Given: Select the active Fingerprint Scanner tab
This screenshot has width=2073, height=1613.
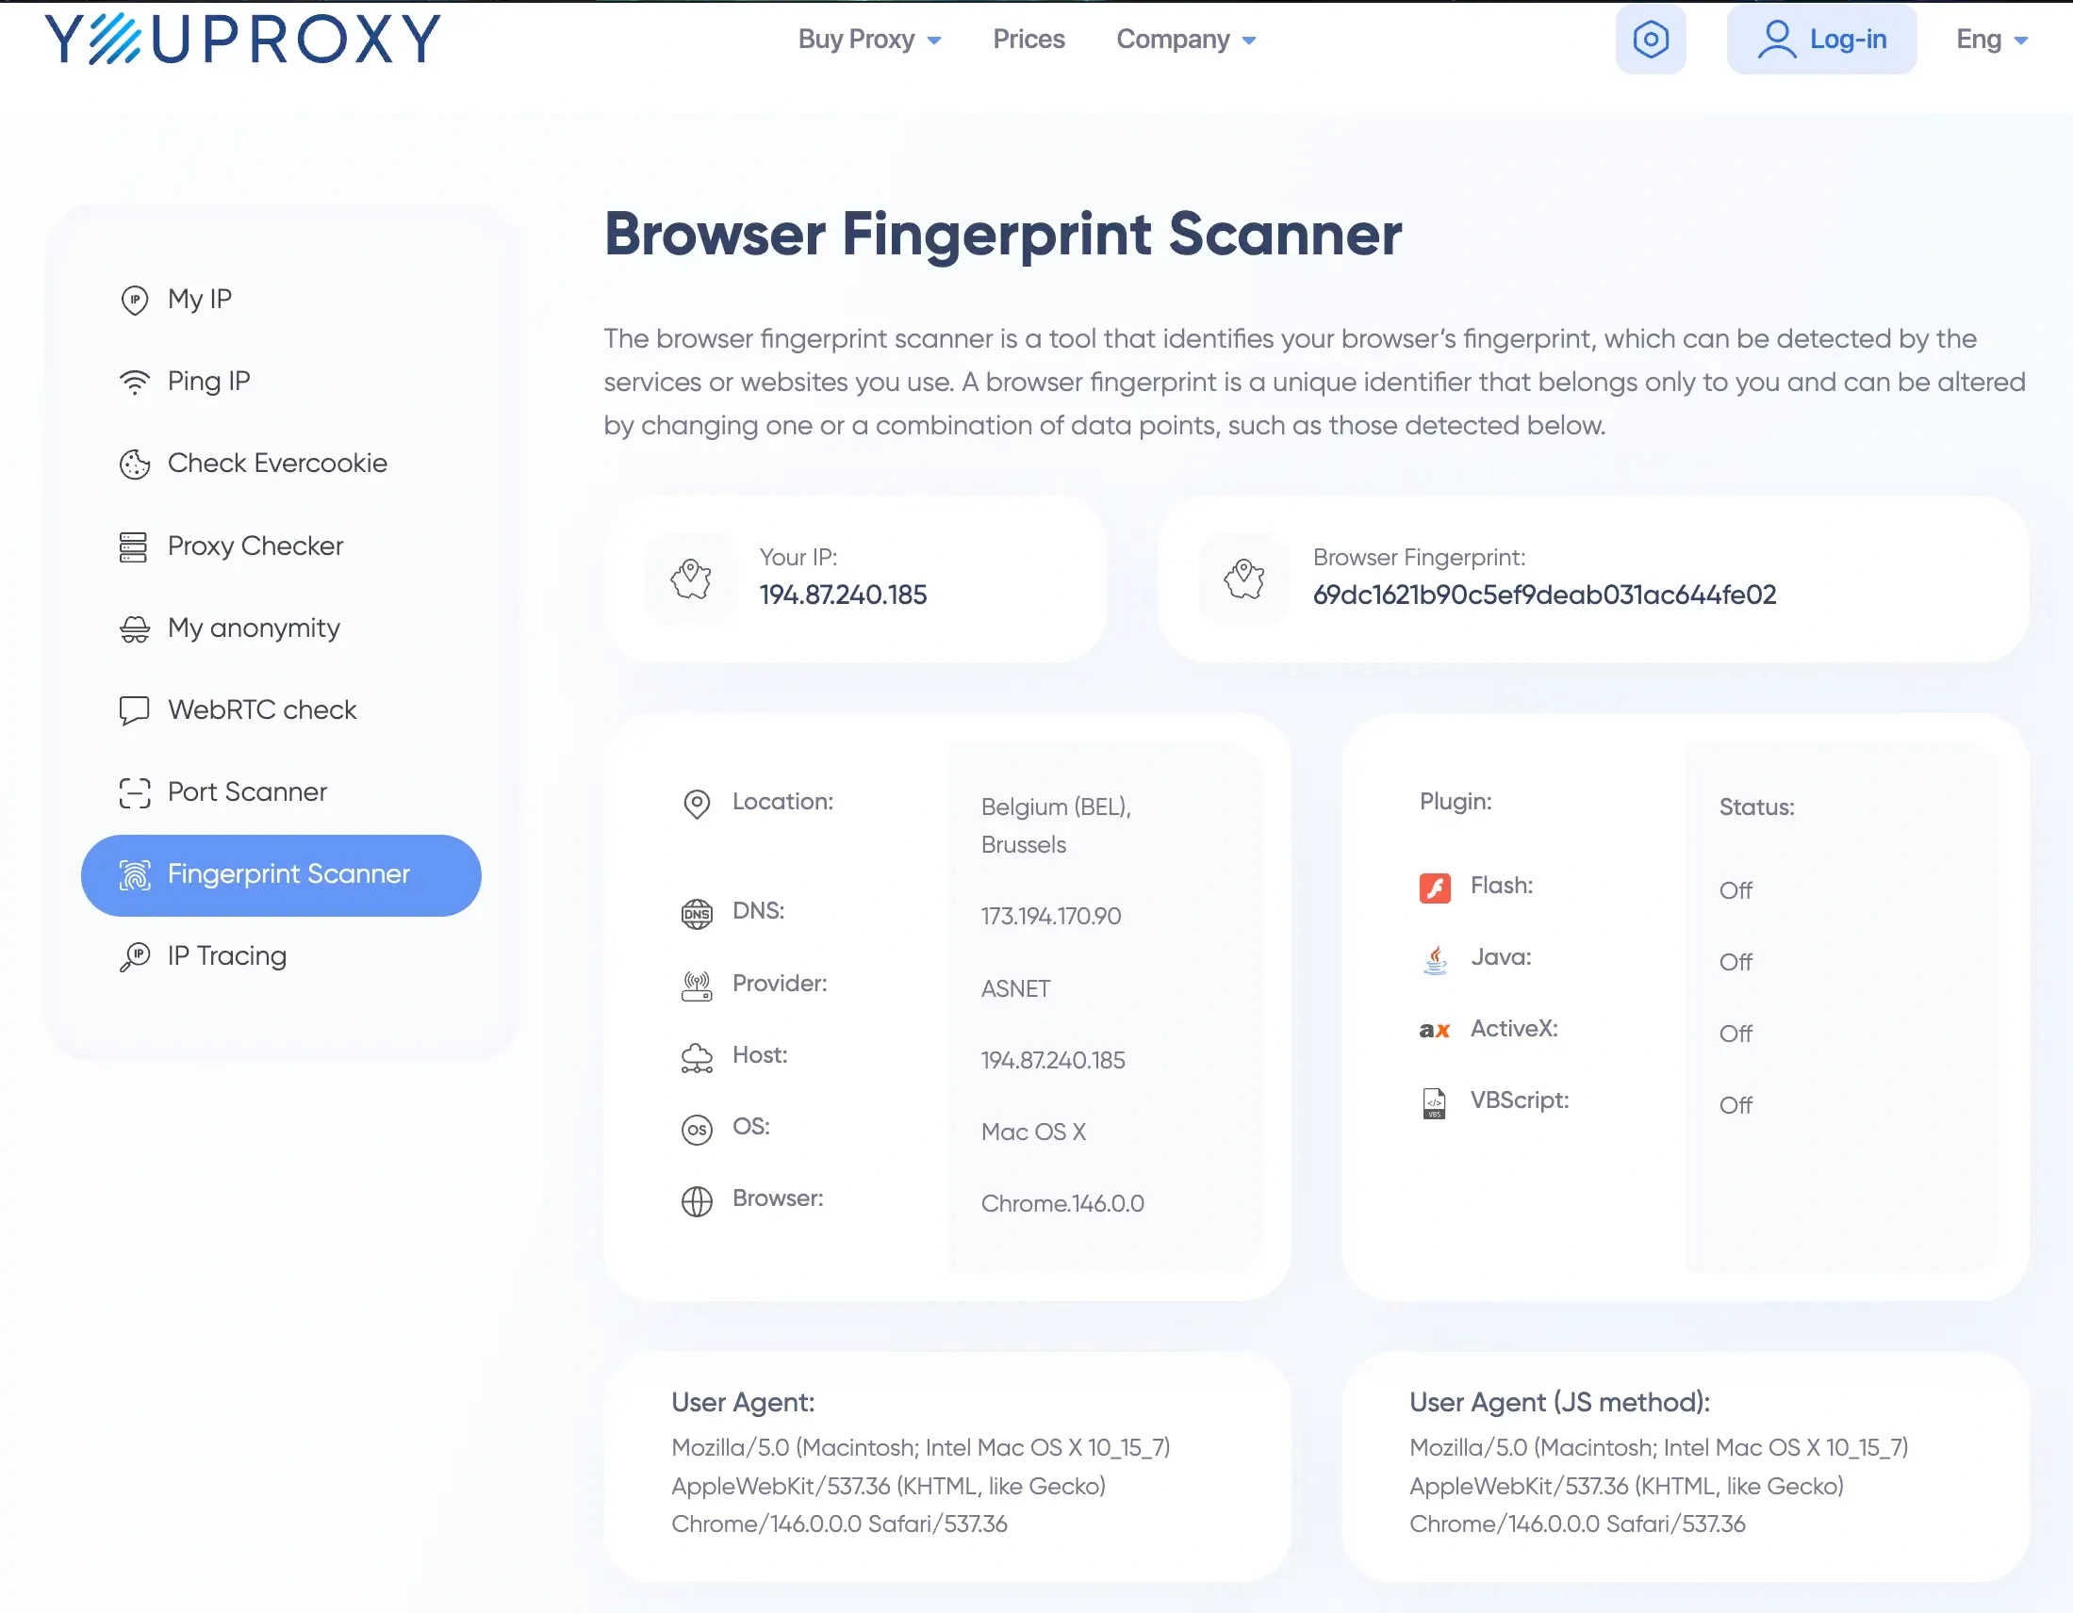Looking at the screenshot, I should [x=281, y=875].
